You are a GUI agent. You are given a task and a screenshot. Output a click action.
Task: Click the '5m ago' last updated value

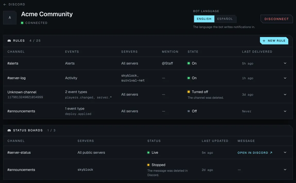click(x=207, y=153)
